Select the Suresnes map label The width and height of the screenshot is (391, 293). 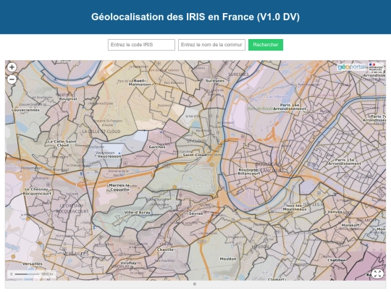(x=215, y=81)
